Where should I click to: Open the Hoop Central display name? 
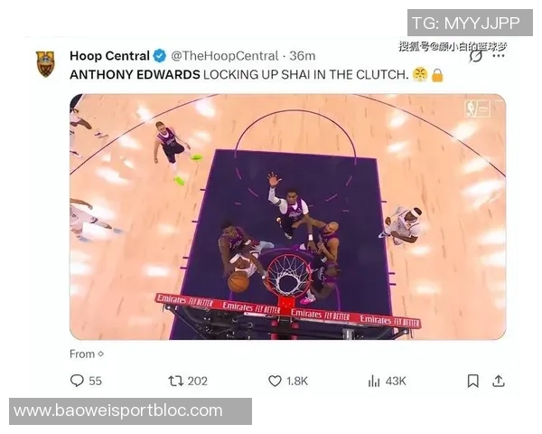[109, 56]
